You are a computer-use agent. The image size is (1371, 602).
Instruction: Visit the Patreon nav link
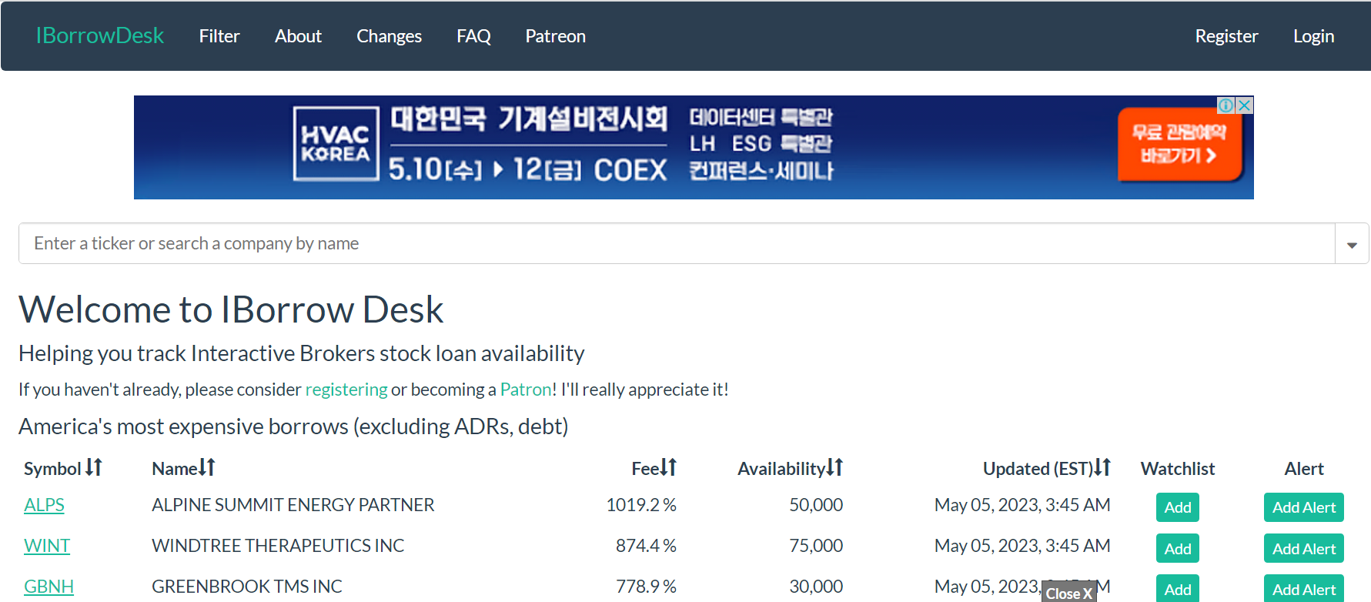(555, 36)
